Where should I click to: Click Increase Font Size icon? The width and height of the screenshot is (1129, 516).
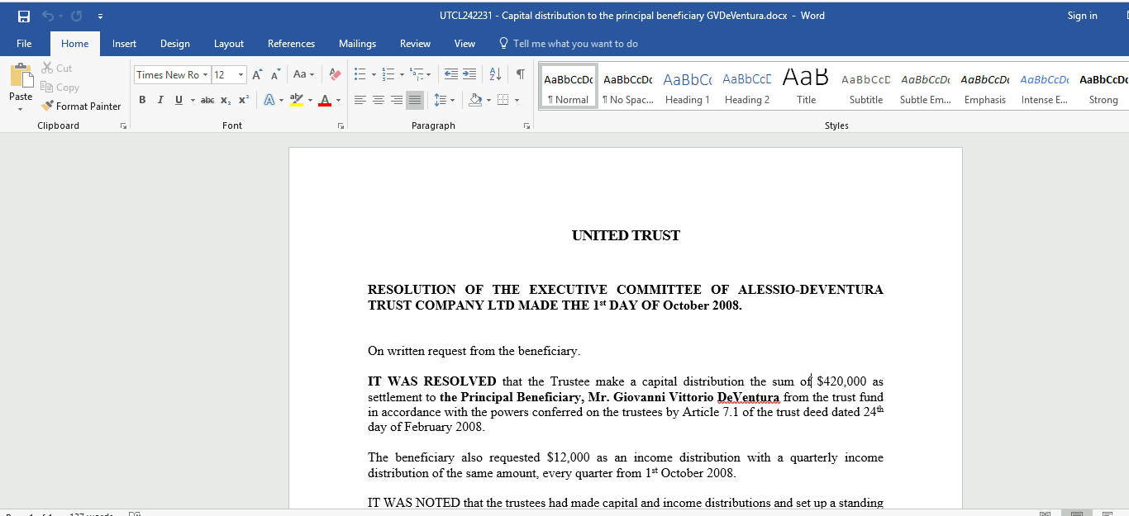point(257,74)
